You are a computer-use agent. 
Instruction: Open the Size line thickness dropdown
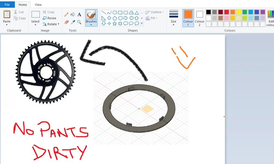(173, 25)
